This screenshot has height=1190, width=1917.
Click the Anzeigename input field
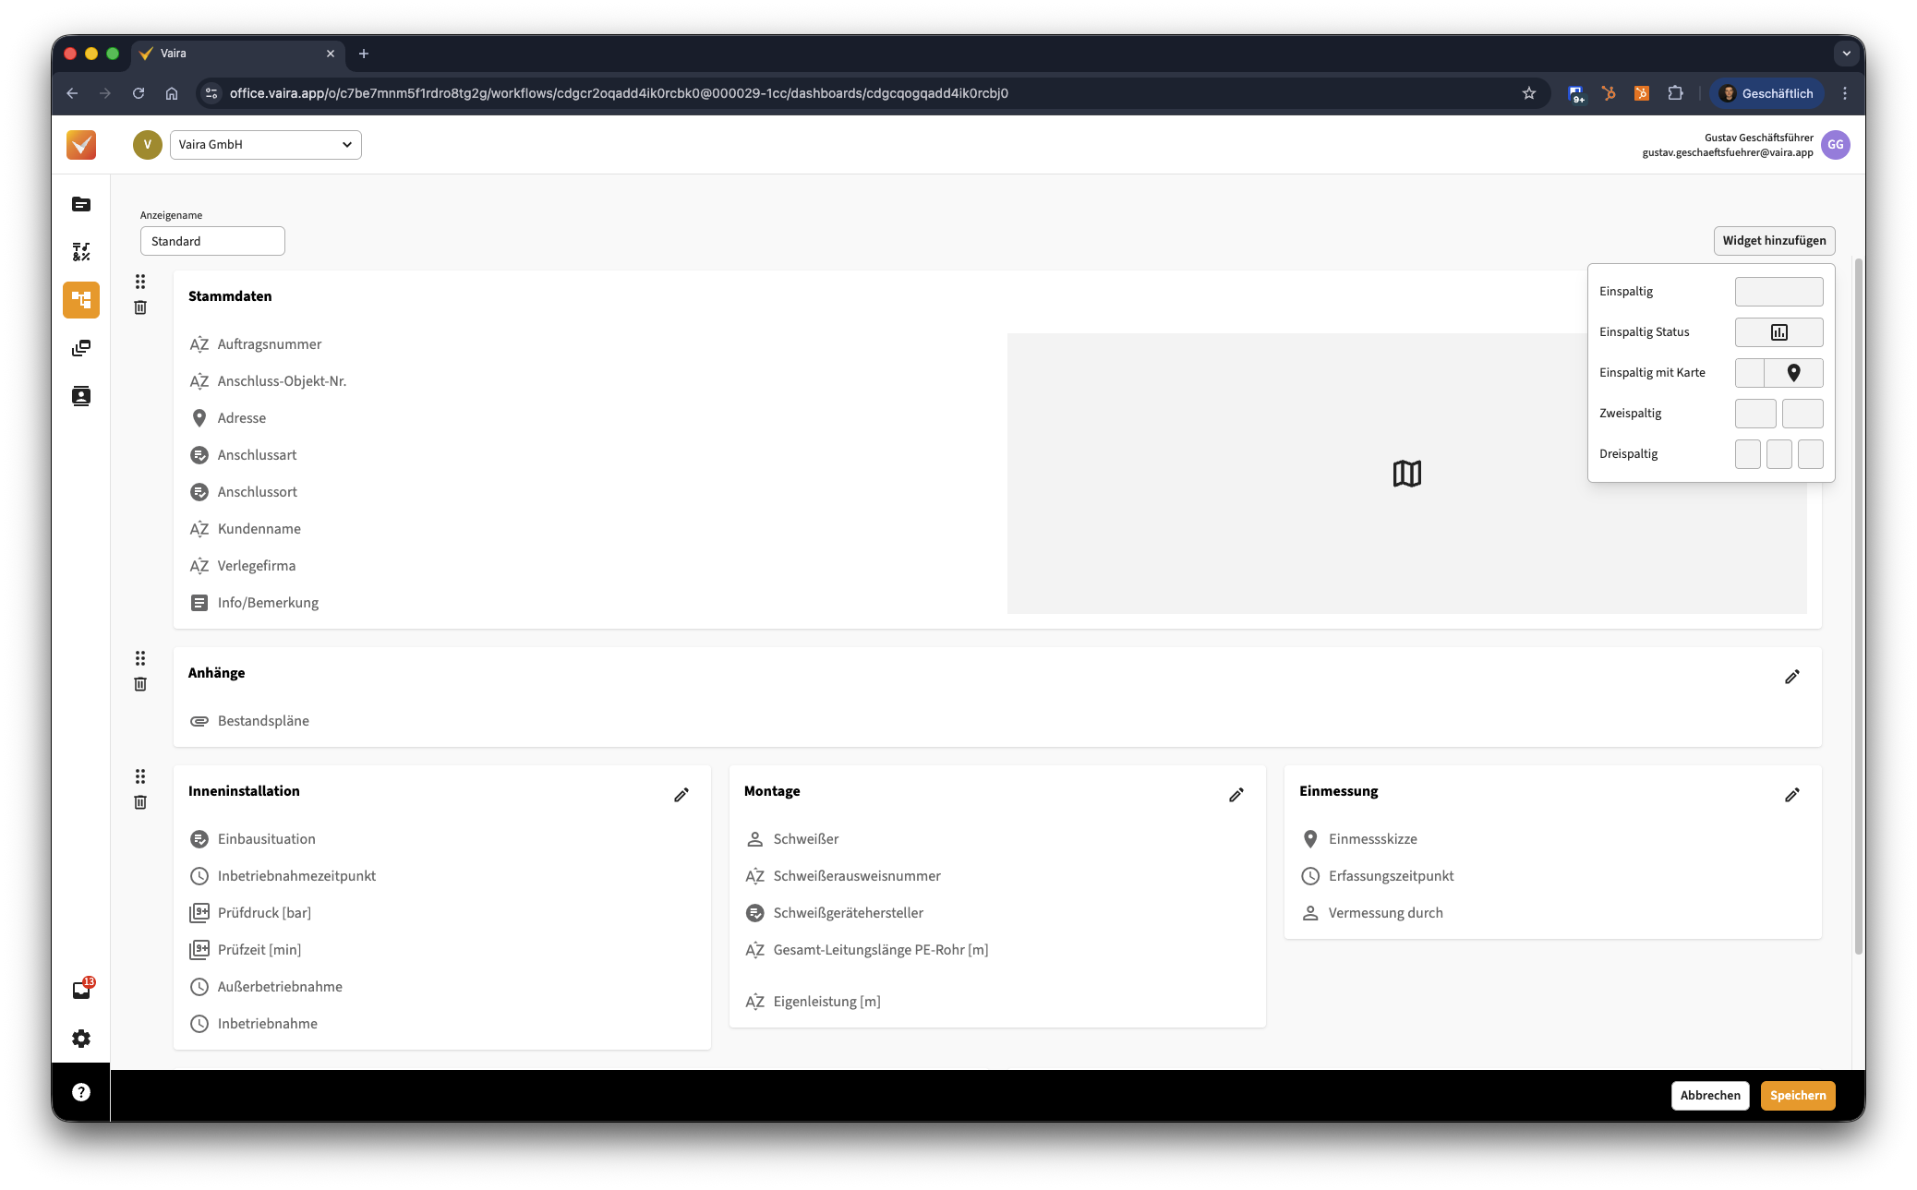(212, 241)
